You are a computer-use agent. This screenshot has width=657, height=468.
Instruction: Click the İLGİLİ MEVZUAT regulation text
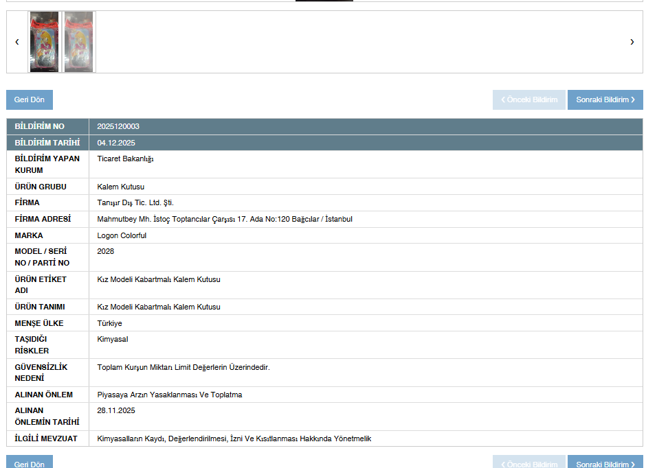[234, 438]
